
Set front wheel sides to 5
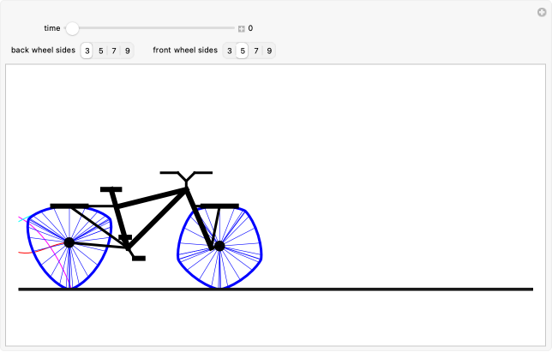[243, 51]
